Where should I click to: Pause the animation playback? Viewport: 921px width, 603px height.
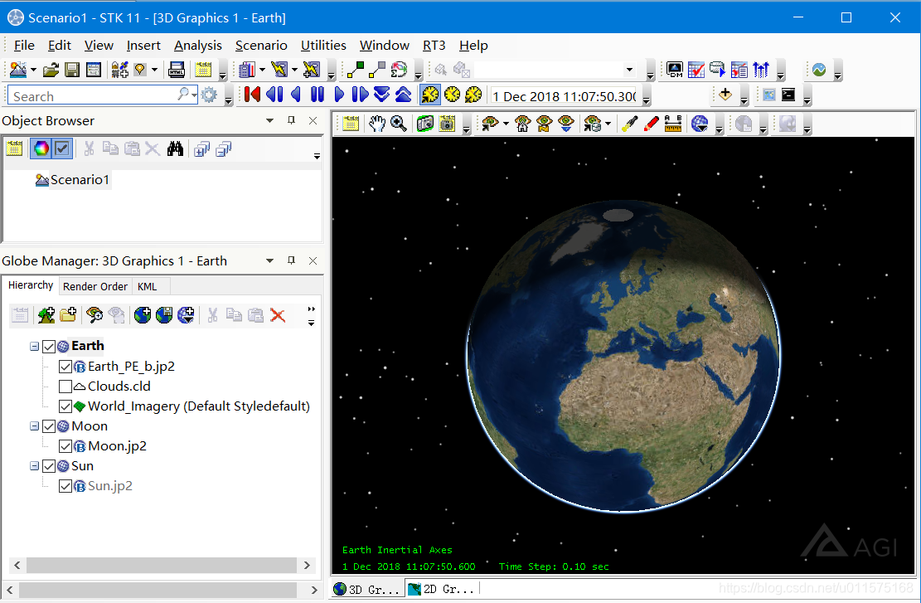[x=318, y=95]
